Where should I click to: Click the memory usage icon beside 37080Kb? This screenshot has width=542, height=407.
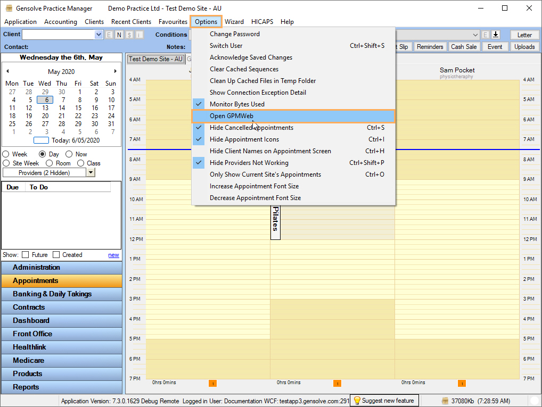click(x=445, y=401)
